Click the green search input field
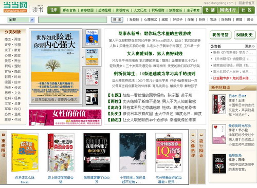This screenshot has width=257, height=188. point(72,20)
